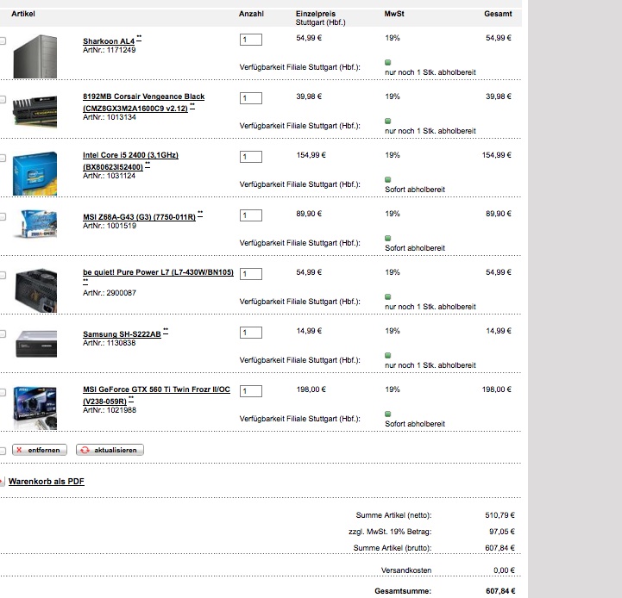Click green availability icon for MSI Z68A-G43

[388, 238]
